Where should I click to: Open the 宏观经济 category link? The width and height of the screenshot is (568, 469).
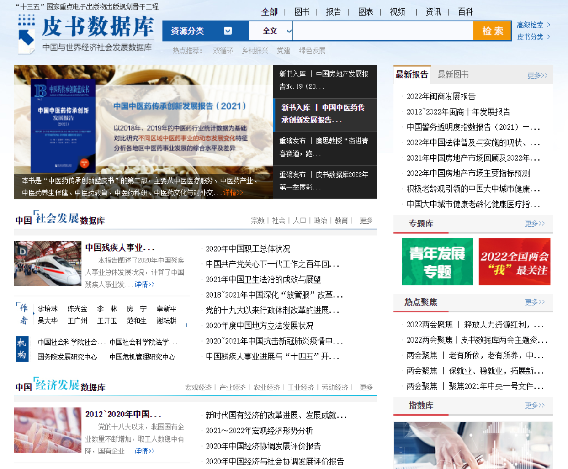click(198, 387)
